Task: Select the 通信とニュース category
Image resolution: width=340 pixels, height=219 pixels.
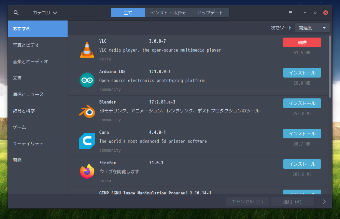Action: click(38, 94)
